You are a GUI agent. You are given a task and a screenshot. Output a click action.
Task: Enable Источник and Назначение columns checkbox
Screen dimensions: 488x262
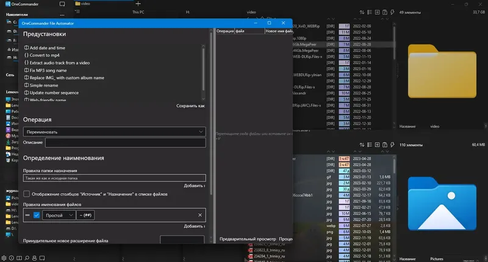[x=26, y=194]
